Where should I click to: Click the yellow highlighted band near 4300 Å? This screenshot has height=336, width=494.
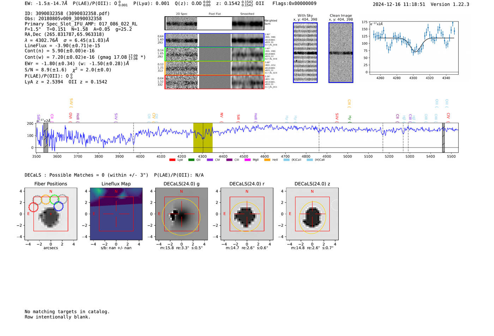pos(203,138)
